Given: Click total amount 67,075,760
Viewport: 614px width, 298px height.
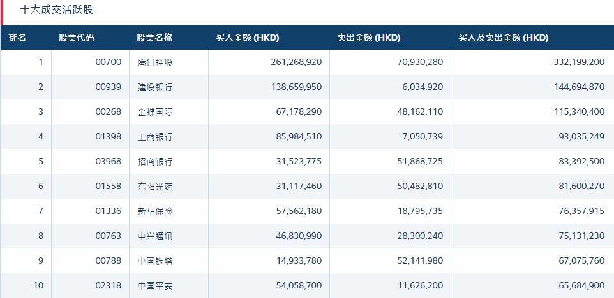Looking at the screenshot, I should coord(581,260).
